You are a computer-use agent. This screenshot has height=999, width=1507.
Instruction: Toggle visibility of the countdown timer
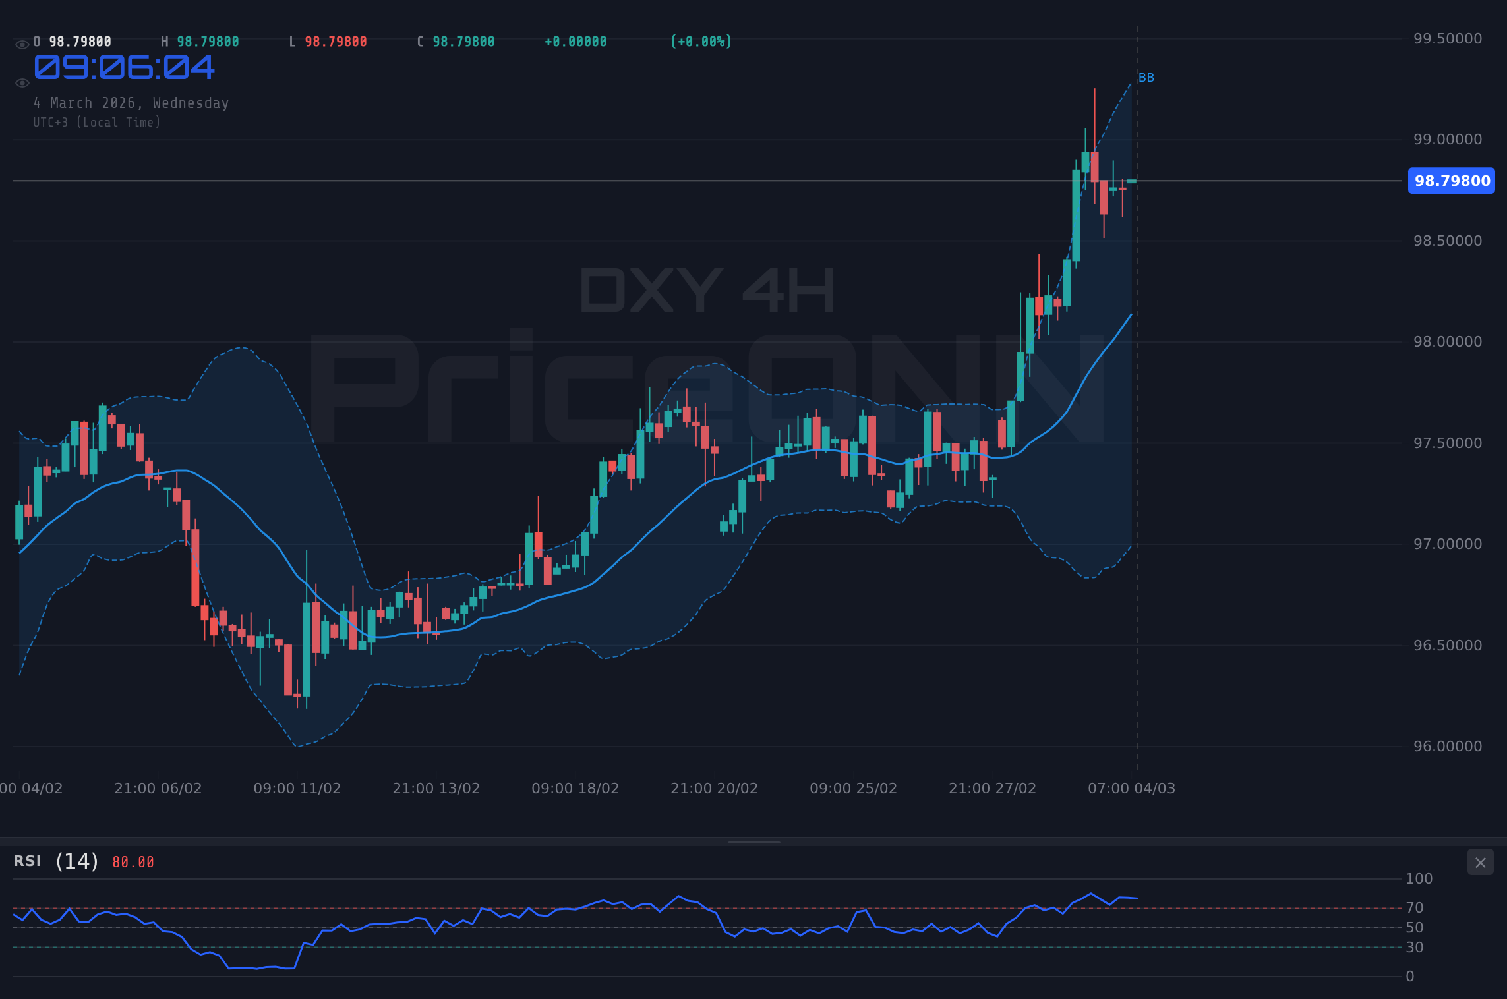coord(22,82)
